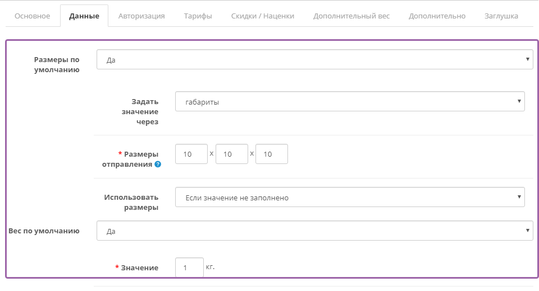
Task: Switch to the Основное tab
Action: pos(31,16)
